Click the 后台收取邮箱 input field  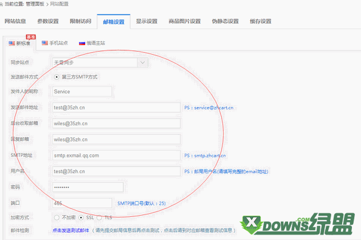(x=117, y=123)
